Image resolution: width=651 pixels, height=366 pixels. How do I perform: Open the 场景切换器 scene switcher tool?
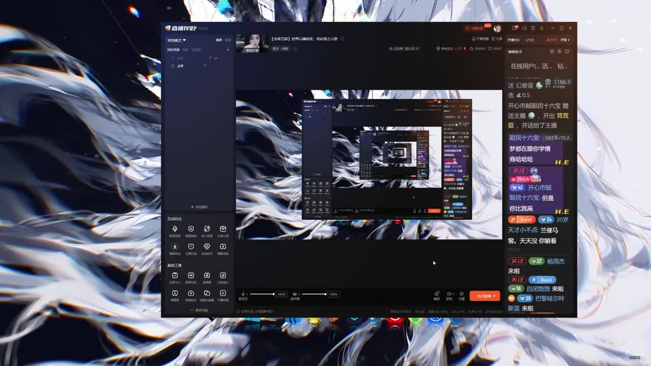click(x=207, y=295)
